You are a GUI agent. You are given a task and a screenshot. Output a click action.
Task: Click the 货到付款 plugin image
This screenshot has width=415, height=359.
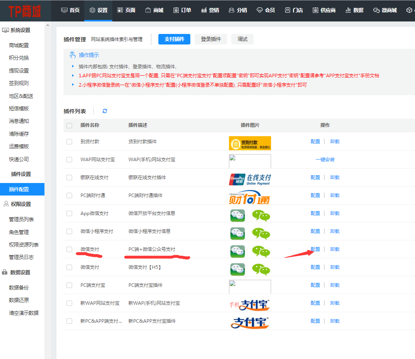click(x=250, y=143)
